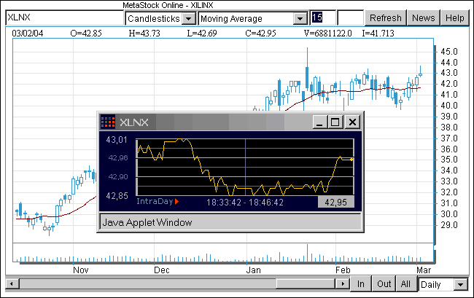
Task: Open the Candlesticks chart style dropdown
Action: 188,19
